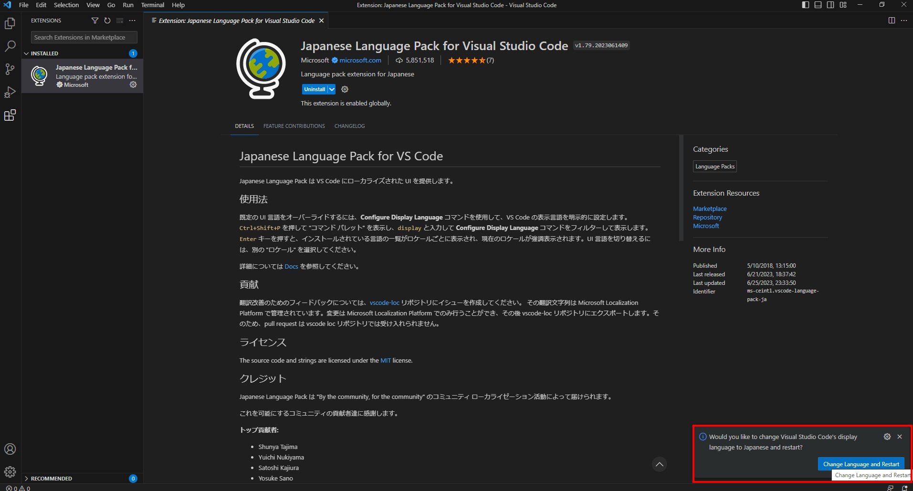Click the details page vertical scrollbar

coord(681,188)
